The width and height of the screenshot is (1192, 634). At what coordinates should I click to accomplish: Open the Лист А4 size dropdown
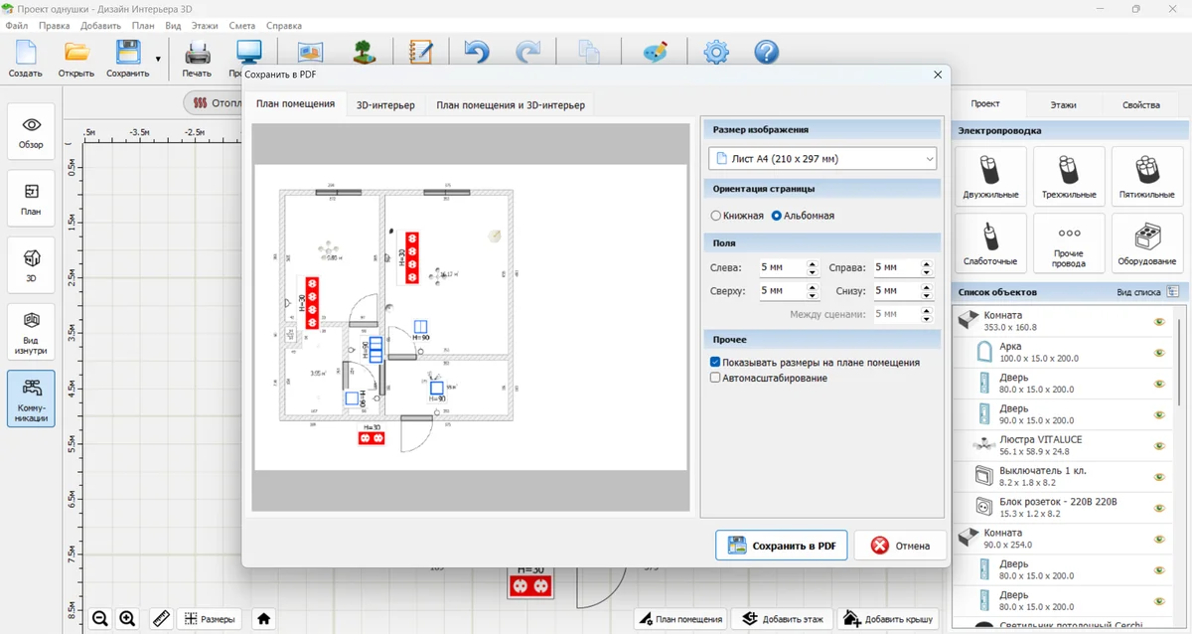click(822, 158)
